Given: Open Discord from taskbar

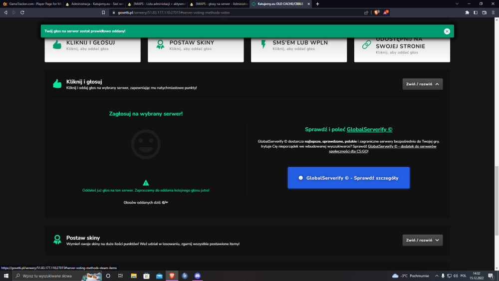Looking at the screenshot, I should tap(197, 276).
